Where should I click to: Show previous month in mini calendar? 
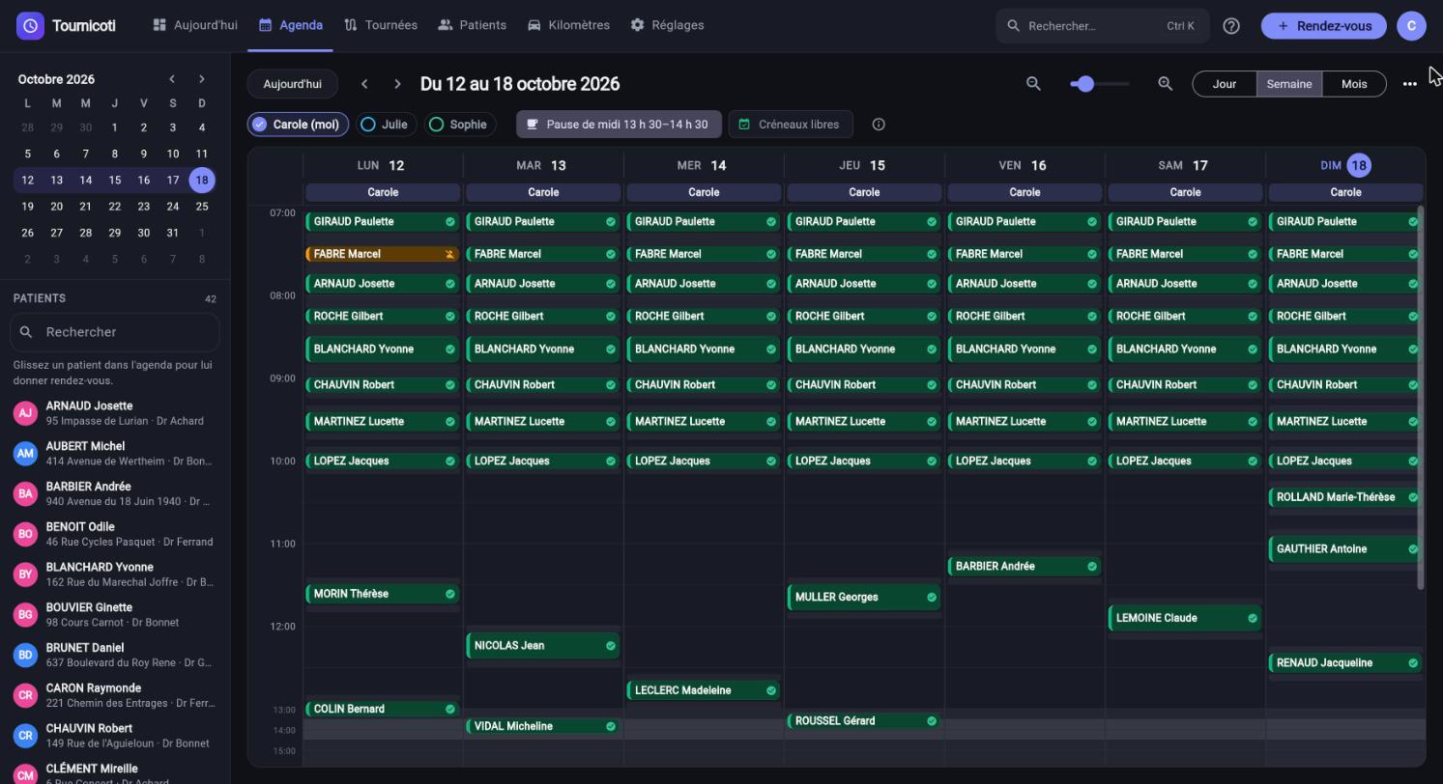click(172, 79)
